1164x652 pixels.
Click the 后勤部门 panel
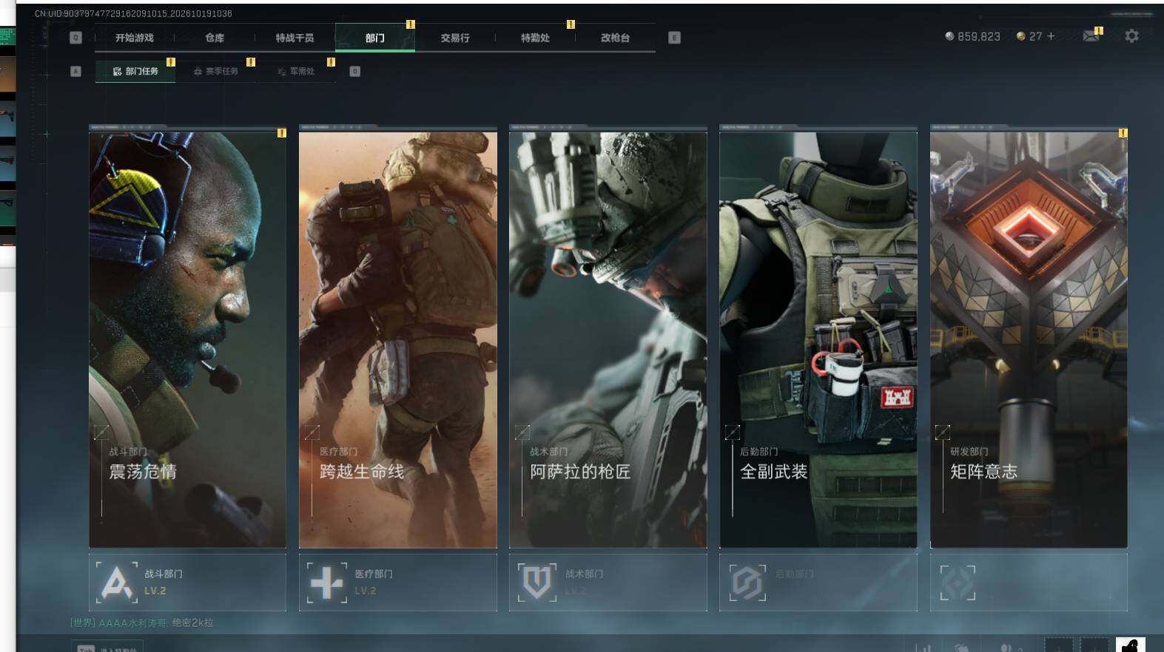coord(818,583)
